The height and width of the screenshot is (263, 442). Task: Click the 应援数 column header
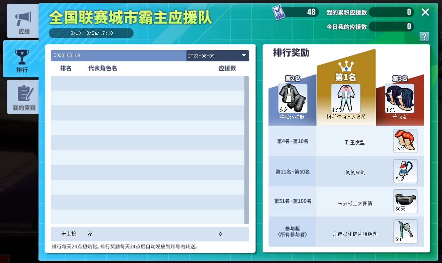[x=227, y=68]
